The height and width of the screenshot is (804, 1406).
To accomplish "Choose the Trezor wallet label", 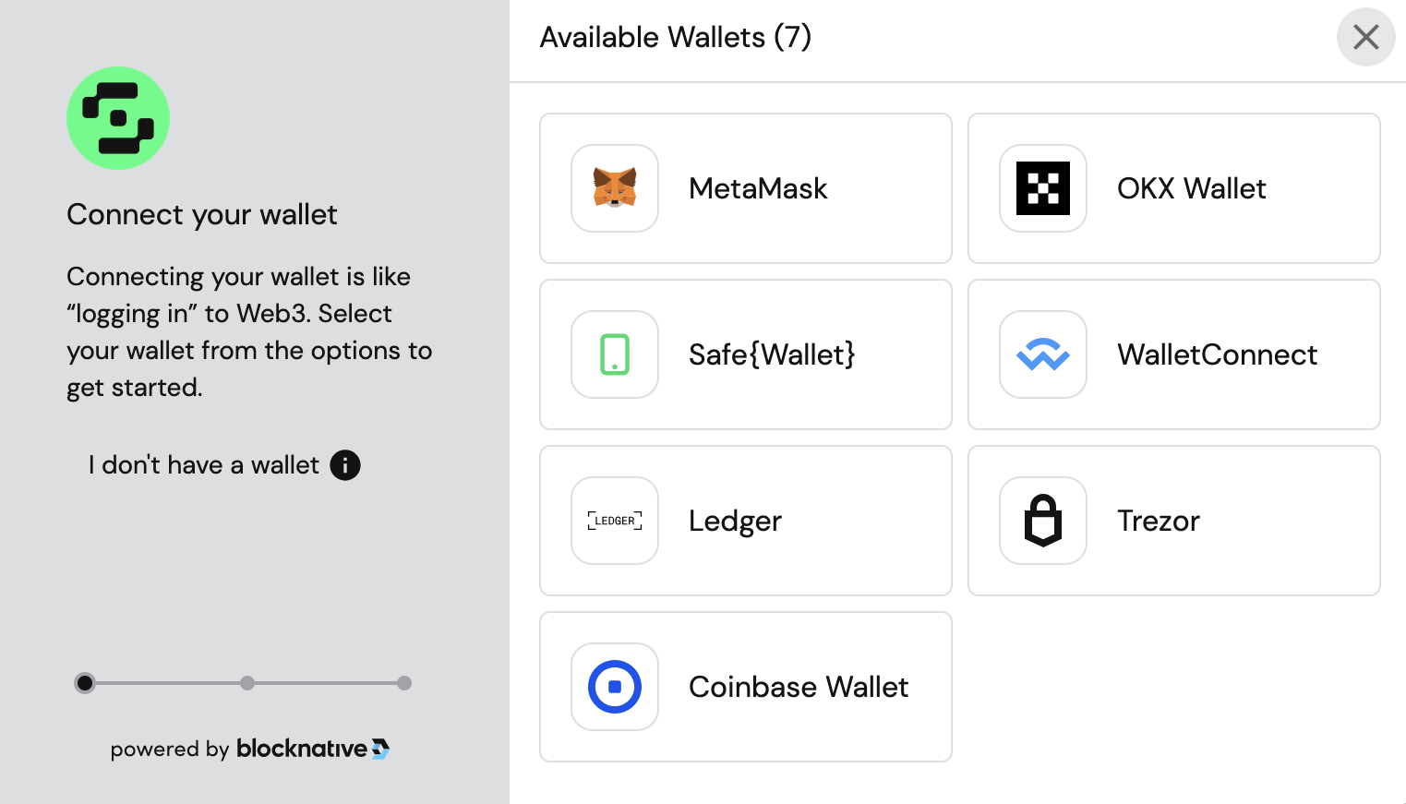I will tap(1159, 521).
